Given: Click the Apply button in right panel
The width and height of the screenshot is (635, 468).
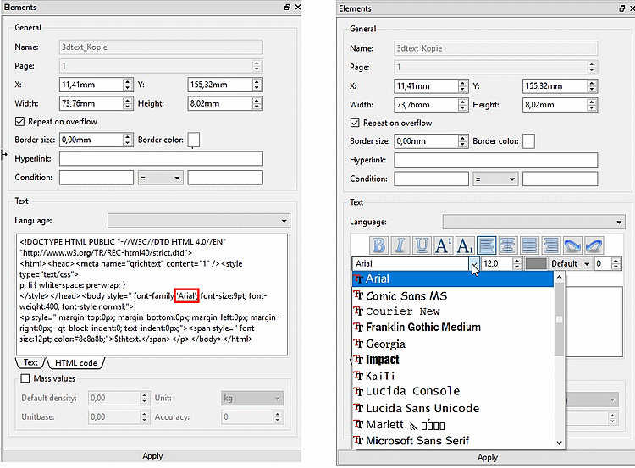Looking at the screenshot, I should 487,457.
